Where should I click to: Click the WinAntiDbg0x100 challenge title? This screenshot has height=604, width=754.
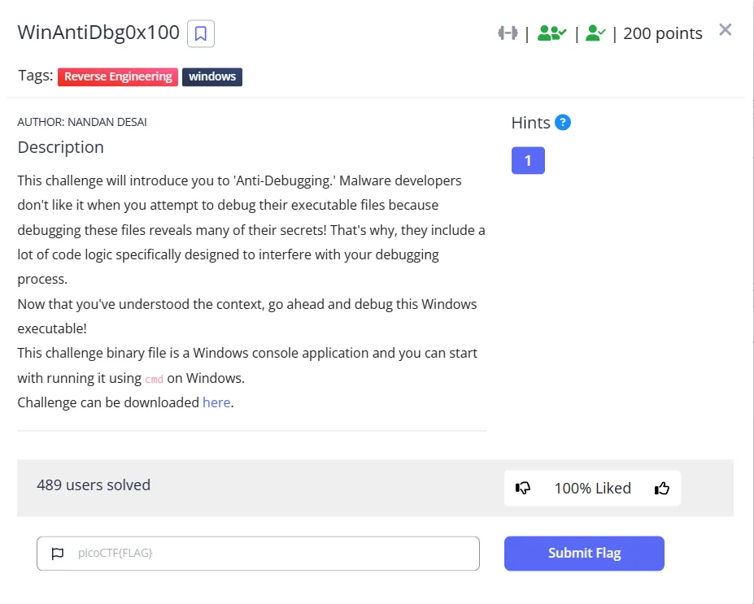tap(98, 33)
